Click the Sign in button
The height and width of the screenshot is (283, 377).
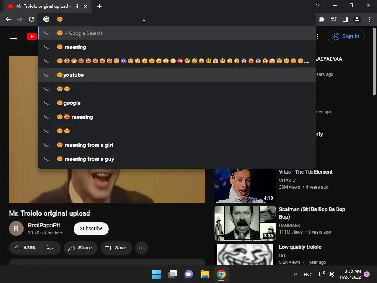point(346,36)
